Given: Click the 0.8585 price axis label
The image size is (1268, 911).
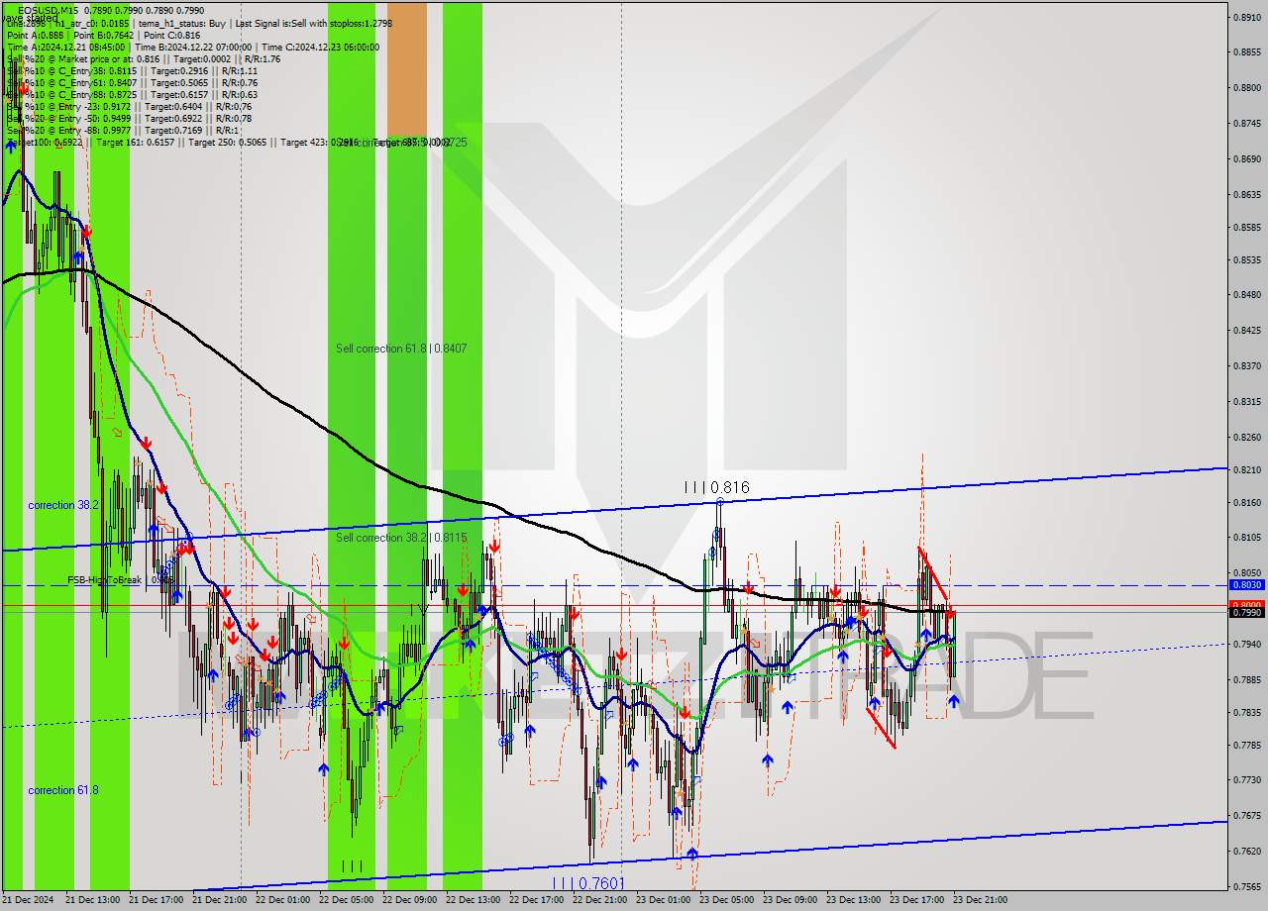Looking at the screenshot, I should [x=1246, y=227].
